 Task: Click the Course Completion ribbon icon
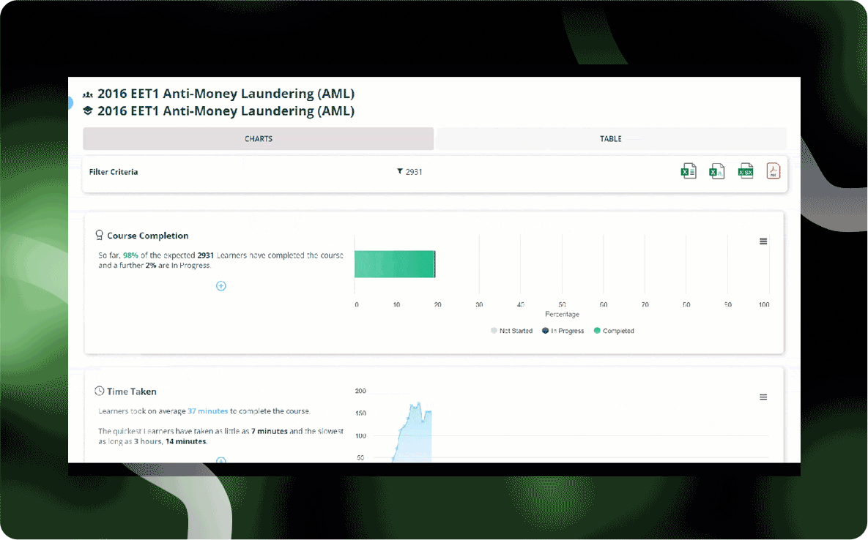[99, 236]
